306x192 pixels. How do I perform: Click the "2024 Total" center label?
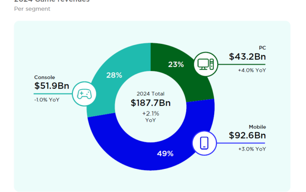pos(150,93)
